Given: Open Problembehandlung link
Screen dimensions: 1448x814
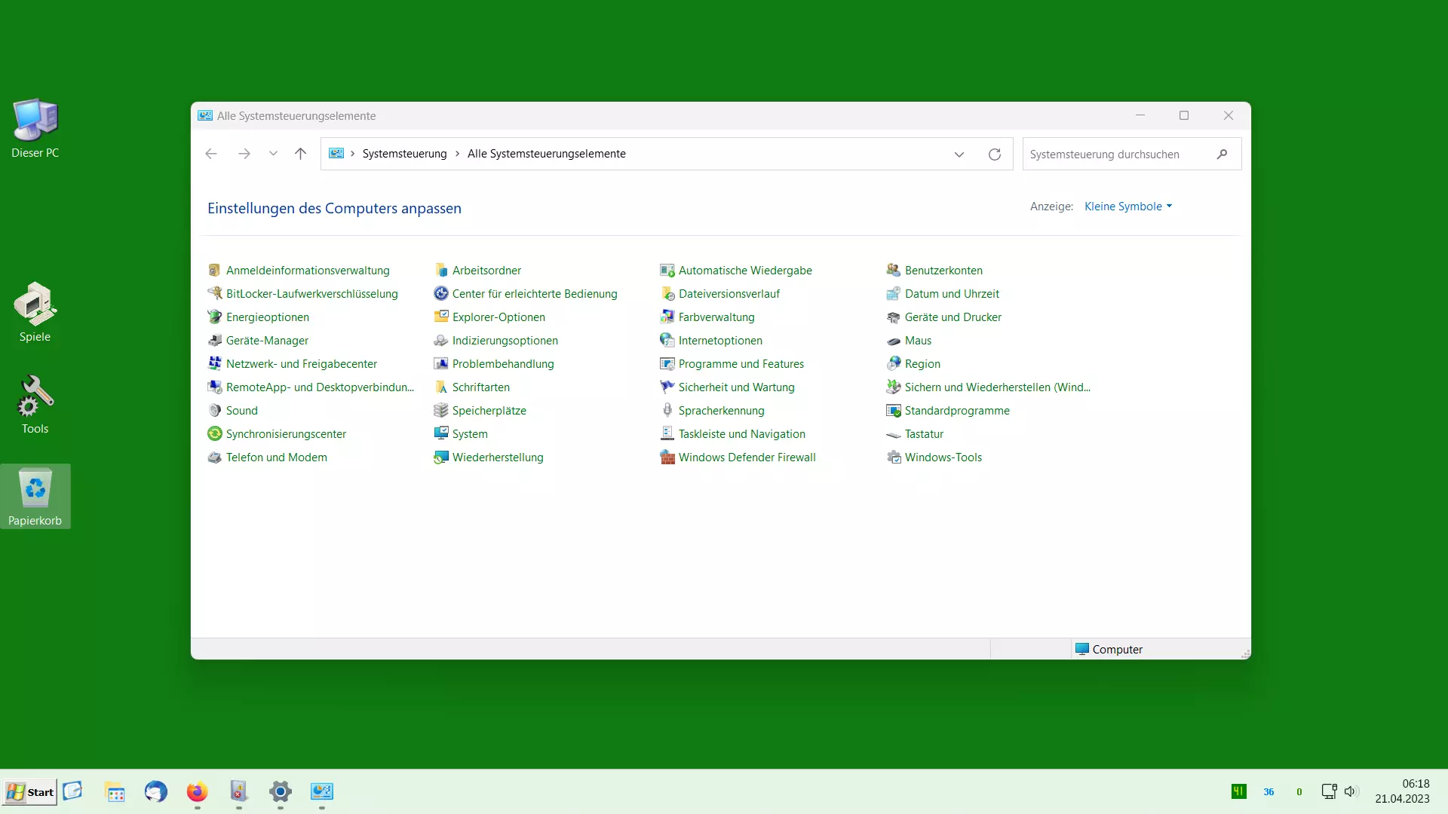Looking at the screenshot, I should [x=503, y=363].
